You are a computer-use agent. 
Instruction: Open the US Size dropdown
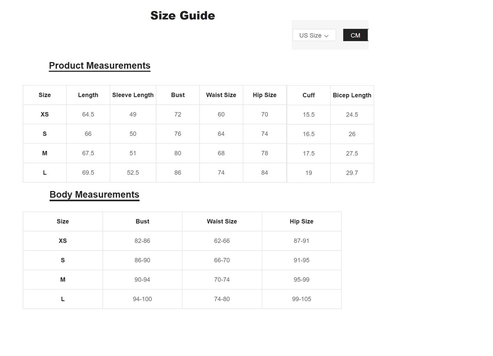[x=314, y=35]
